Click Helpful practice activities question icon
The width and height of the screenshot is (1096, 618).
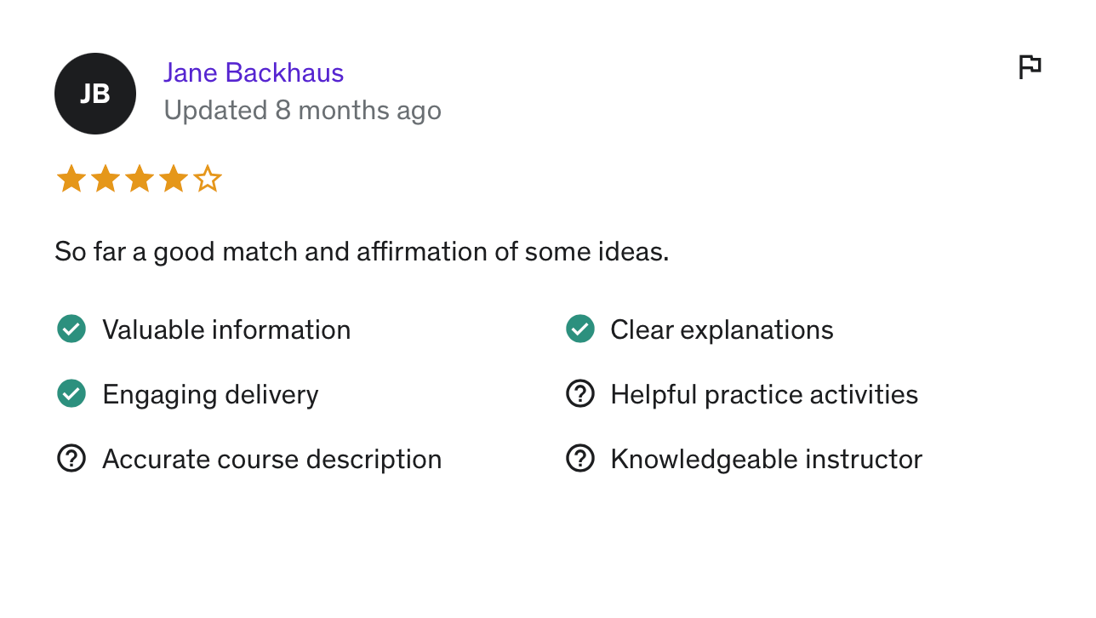click(580, 394)
